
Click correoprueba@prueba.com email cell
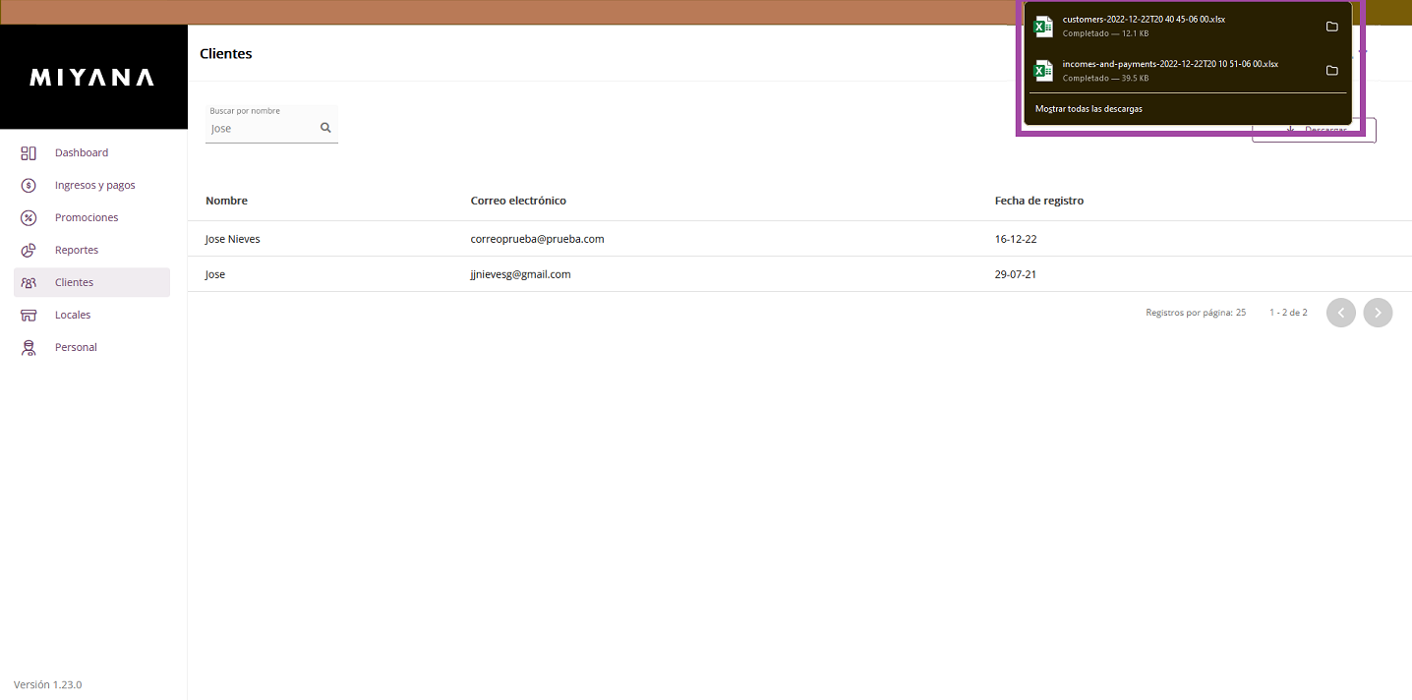pyautogui.click(x=537, y=239)
